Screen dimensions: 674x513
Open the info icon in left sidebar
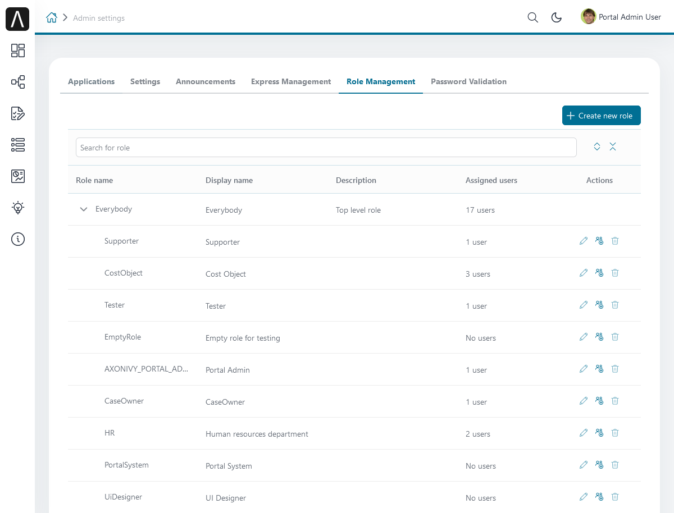pyautogui.click(x=18, y=239)
